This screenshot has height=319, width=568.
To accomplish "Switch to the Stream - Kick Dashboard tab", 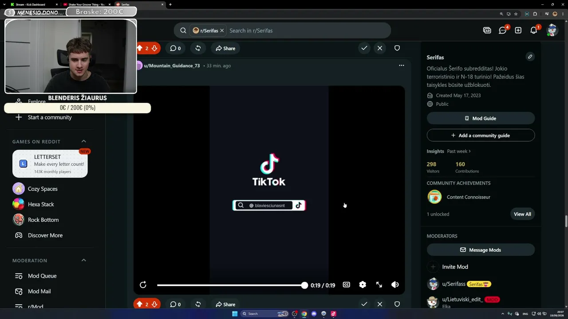I will (x=35, y=4).
